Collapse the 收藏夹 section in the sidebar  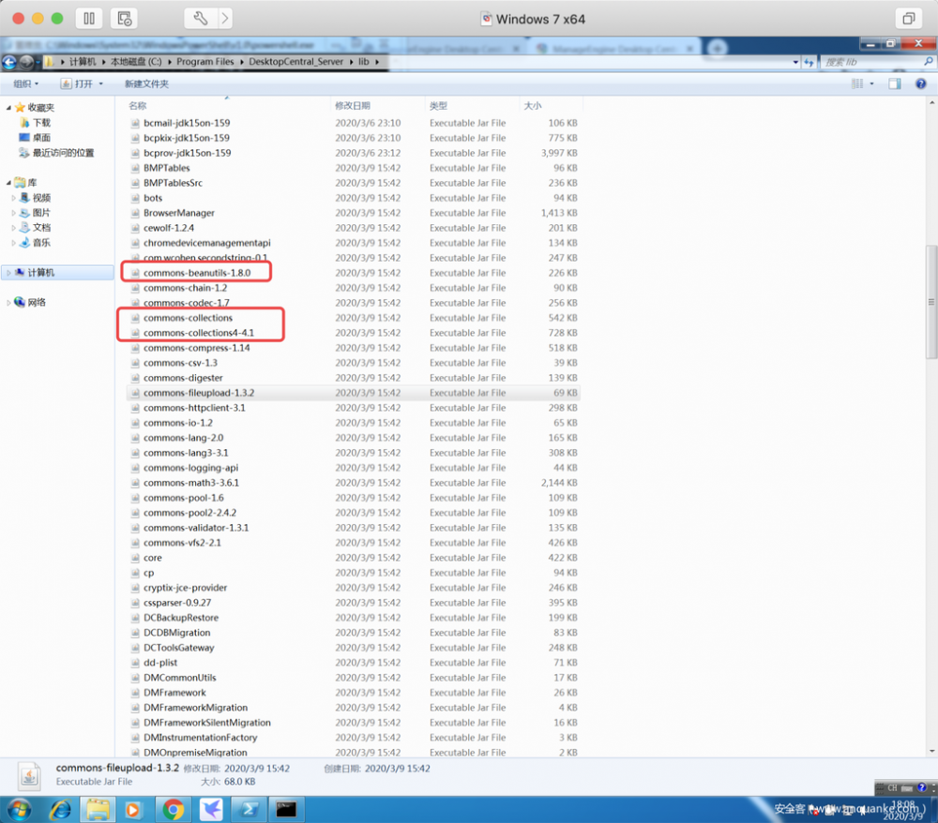[x=9, y=107]
